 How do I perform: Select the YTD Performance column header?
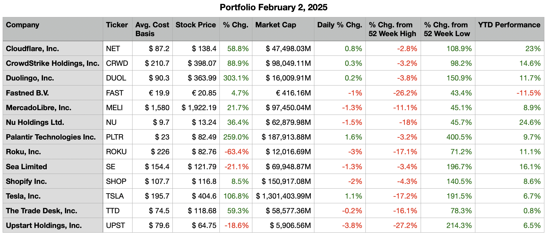pyautogui.click(x=509, y=25)
